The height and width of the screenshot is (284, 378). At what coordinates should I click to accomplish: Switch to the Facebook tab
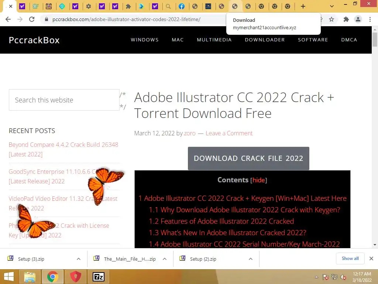(x=182, y=6)
